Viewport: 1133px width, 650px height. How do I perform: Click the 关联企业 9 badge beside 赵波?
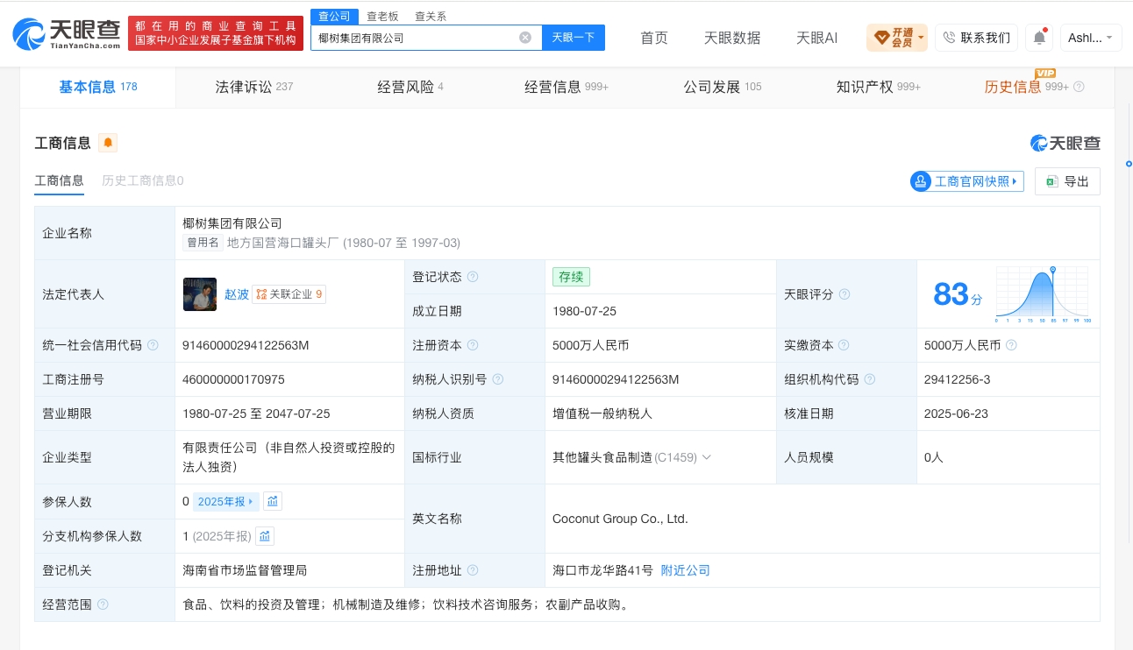[289, 294]
